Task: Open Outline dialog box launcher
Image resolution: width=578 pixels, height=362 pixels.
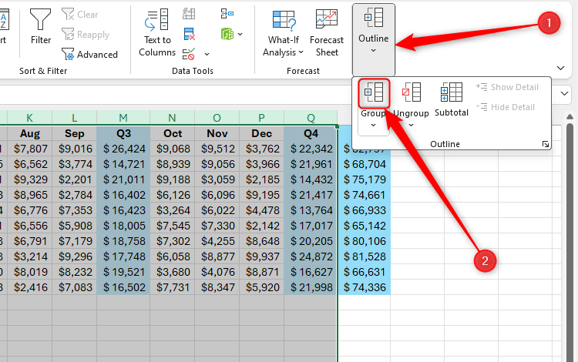Action: pyautogui.click(x=546, y=144)
